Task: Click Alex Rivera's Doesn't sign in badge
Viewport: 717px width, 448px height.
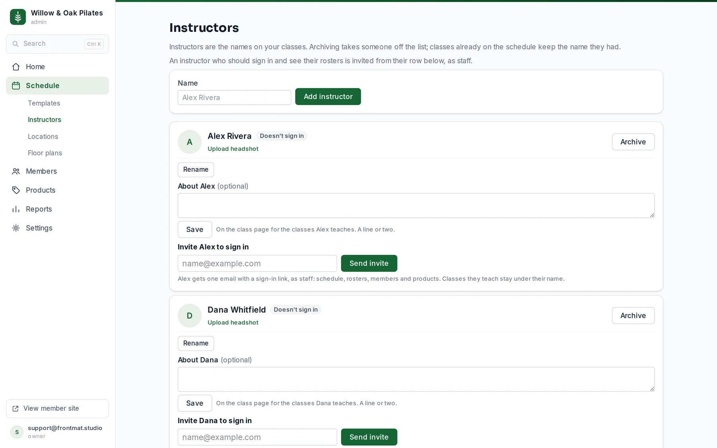Action: pos(282,136)
